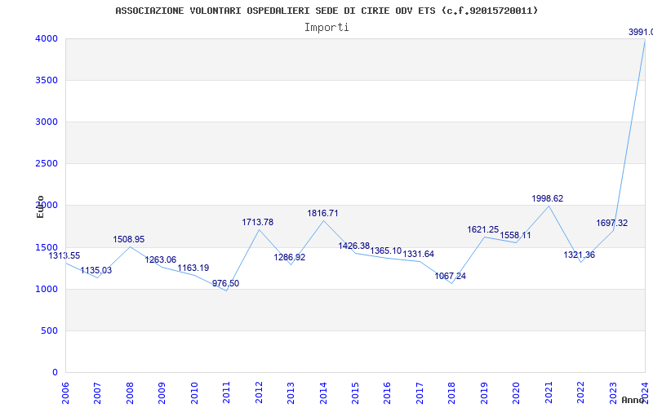The height and width of the screenshot is (408, 653).
Task: Click the 1508.95 value label for 2008
Action: click(129, 239)
